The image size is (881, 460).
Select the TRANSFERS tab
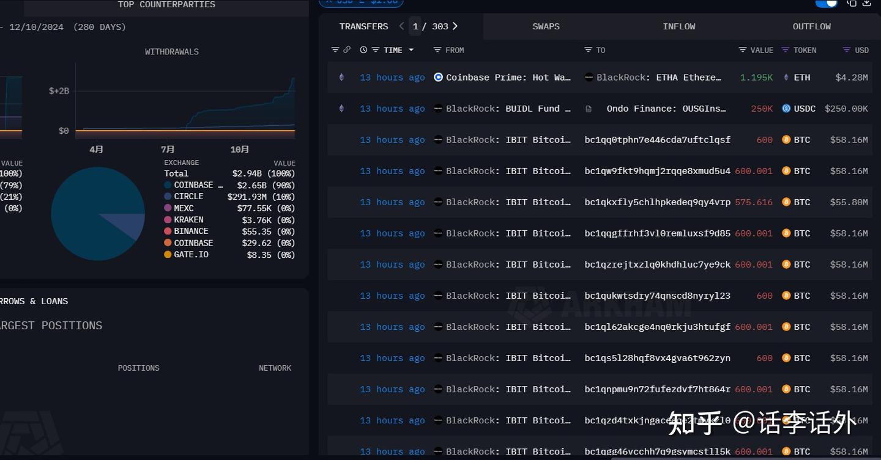[x=363, y=26]
